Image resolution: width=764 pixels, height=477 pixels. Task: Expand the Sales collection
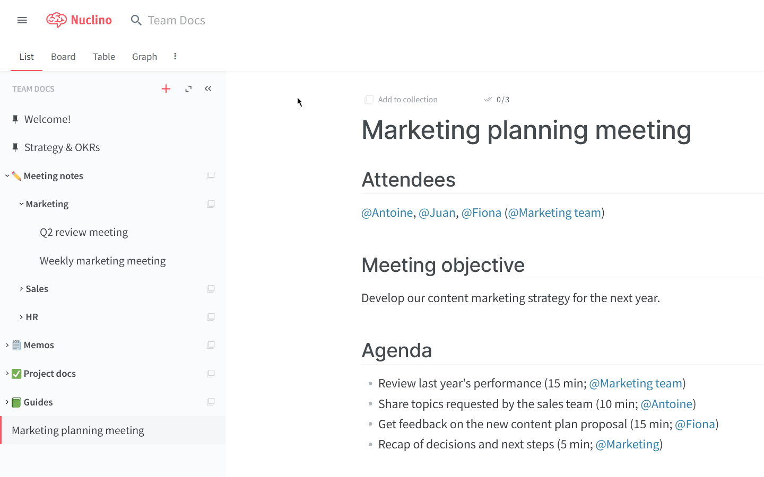coord(21,289)
